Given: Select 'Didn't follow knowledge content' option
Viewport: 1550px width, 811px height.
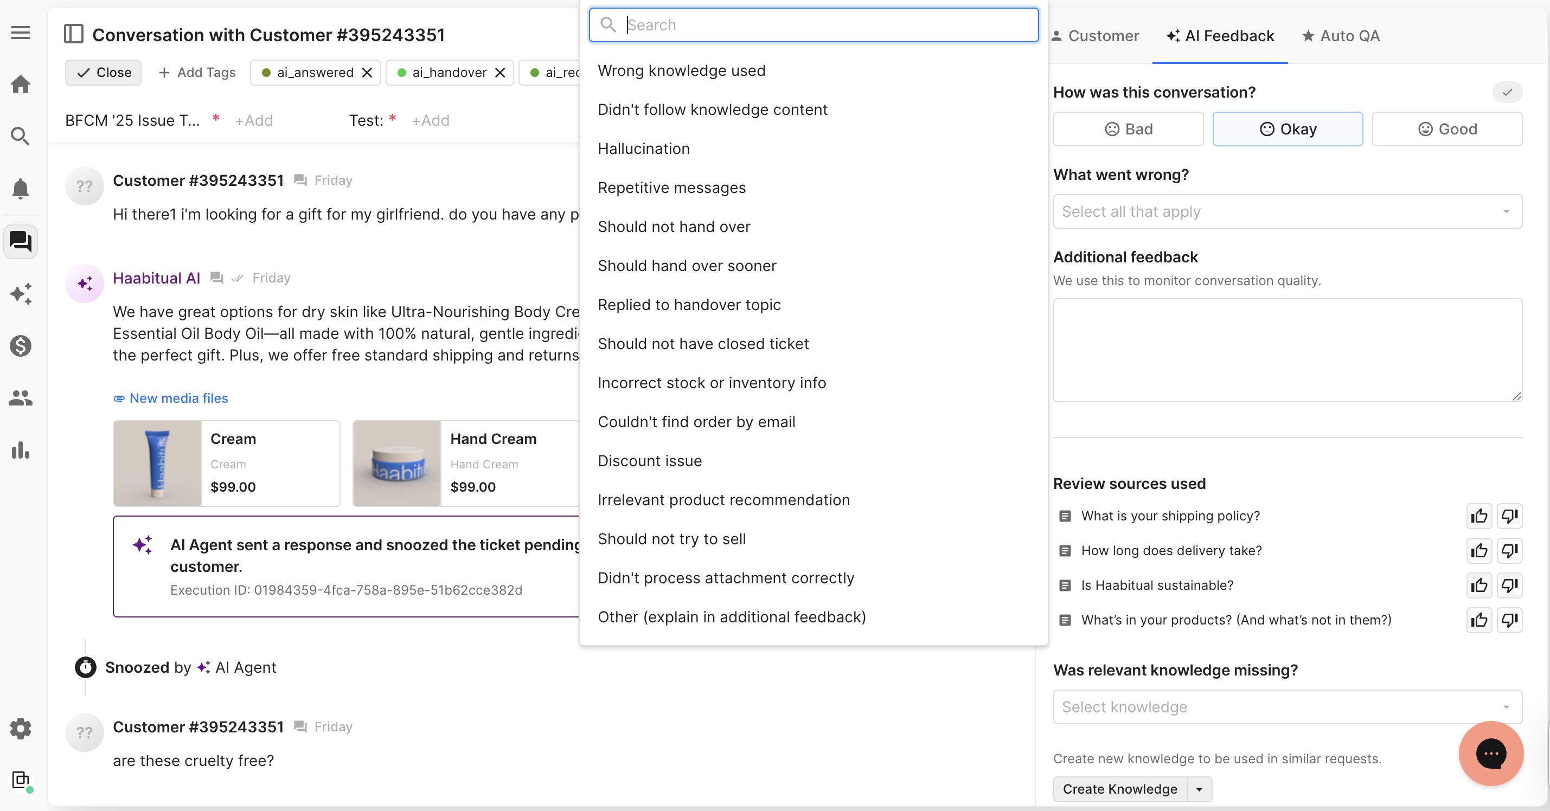Looking at the screenshot, I should [814, 110].
